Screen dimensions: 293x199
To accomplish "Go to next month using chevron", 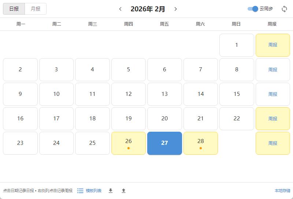I will (x=176, y=9).
